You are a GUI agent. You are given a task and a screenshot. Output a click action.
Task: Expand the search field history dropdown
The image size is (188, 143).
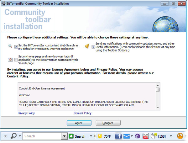pos(64,136)
